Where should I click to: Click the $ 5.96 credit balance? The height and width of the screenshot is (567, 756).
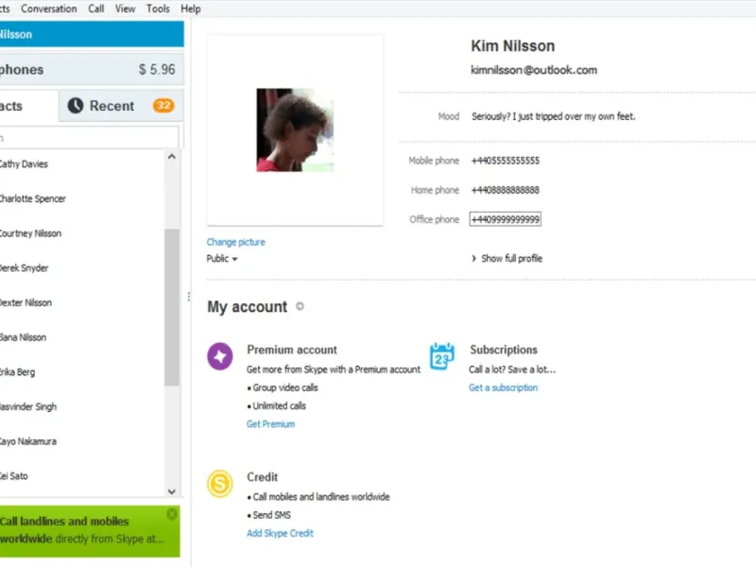pyautogui.click(x=157, y=69)
